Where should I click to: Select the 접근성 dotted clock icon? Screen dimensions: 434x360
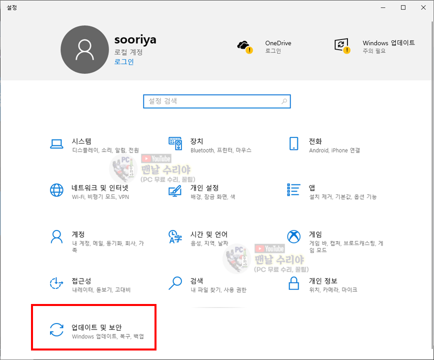pyautogui.click(x=56, y=283)
